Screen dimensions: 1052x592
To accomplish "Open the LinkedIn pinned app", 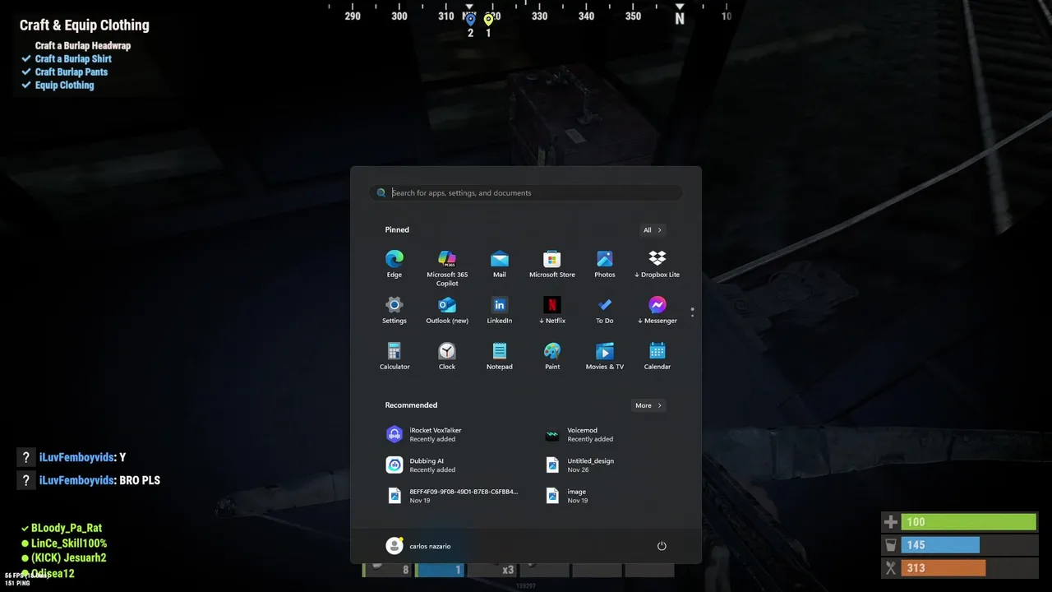I will (x=500, y=310).
